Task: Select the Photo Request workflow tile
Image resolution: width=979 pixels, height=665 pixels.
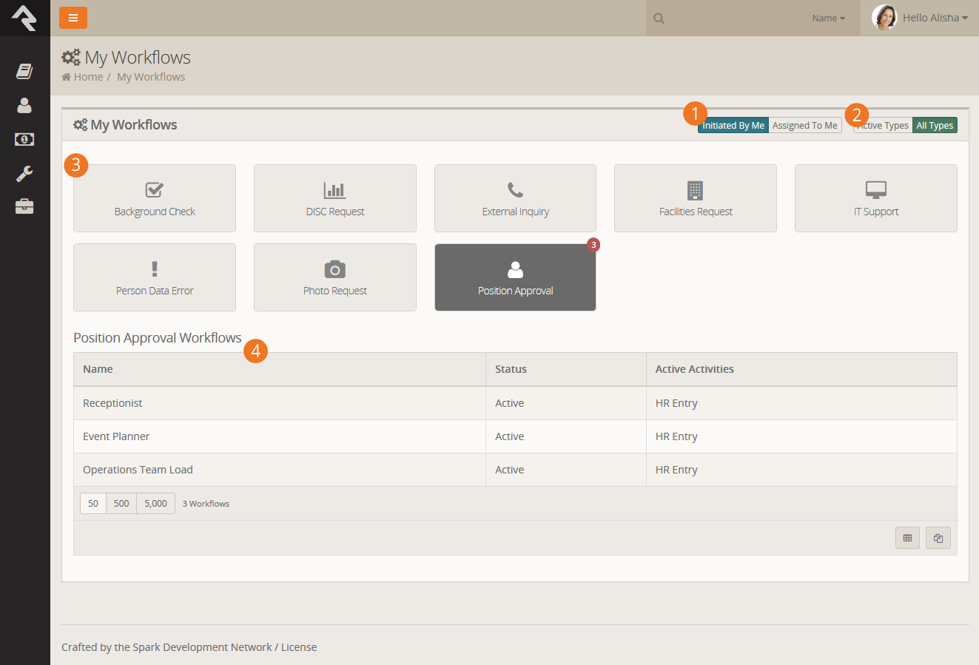Action: (335, 277)
